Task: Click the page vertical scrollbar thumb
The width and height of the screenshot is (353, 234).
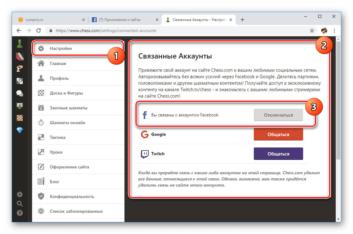Action: [x=338, y=101]
